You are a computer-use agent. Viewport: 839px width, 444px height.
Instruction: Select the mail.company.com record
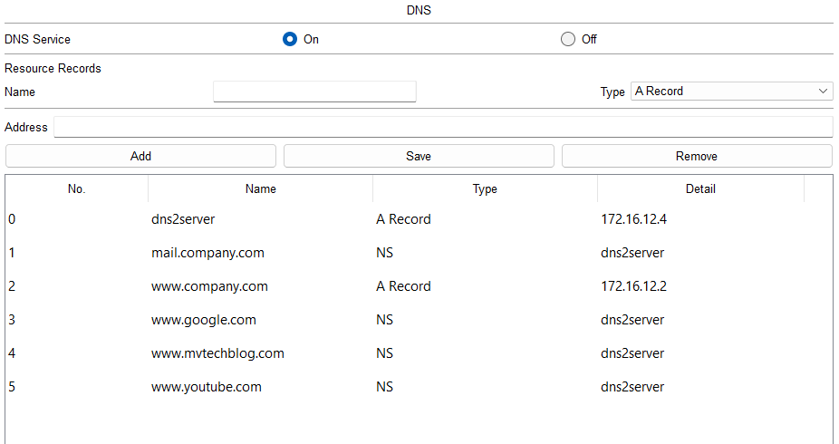pyautogui.click(x=207, y=253)
